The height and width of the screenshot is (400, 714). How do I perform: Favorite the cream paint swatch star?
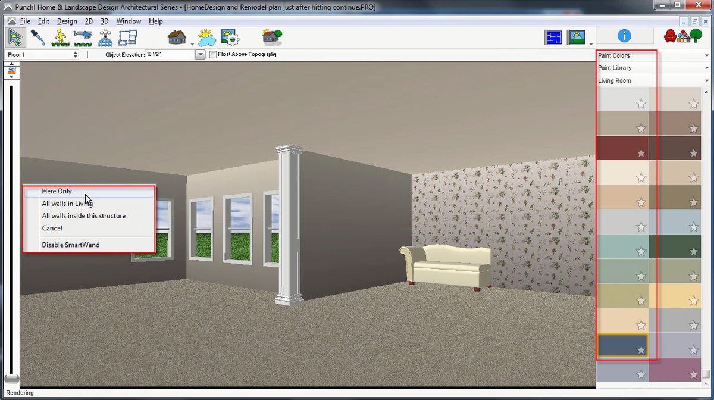coord(641,177)
